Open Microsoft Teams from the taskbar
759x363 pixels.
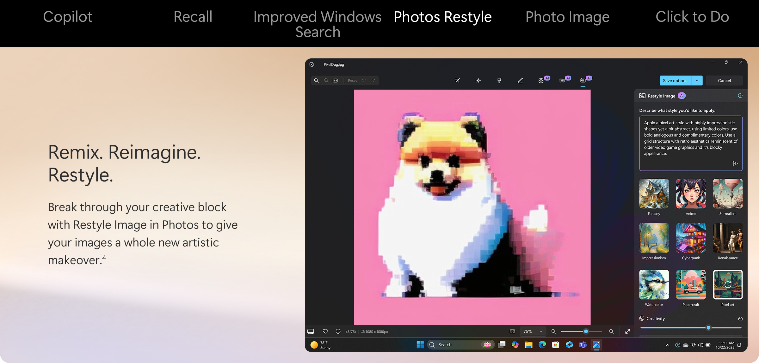pos(583,345)
